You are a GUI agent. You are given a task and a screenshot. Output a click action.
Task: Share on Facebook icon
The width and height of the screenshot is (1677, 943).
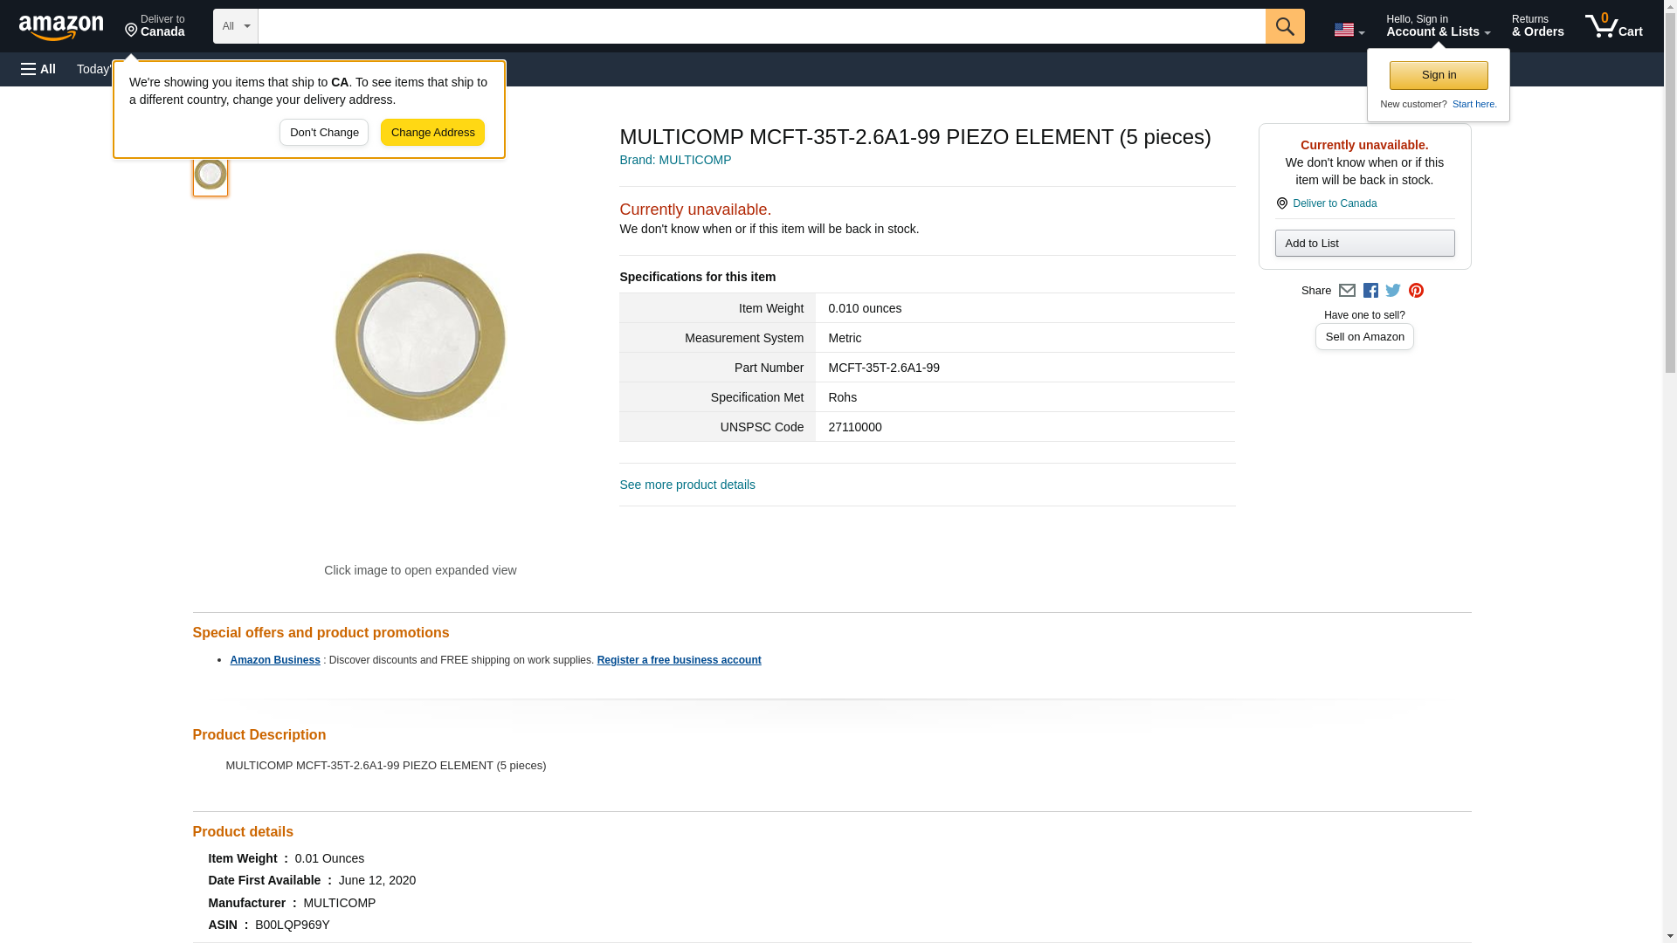coord(1370,291)
